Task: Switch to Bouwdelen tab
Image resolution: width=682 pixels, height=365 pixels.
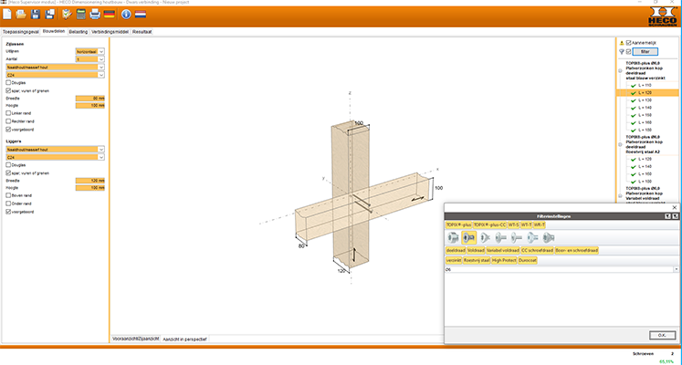Action: tap(54, 32)
